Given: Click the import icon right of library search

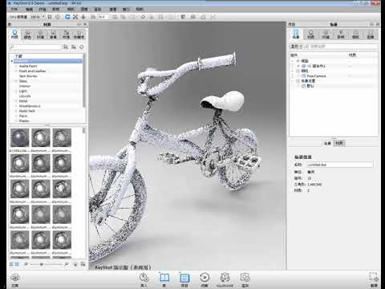Looking at the screenshot, I should click(x=66, y=47).
